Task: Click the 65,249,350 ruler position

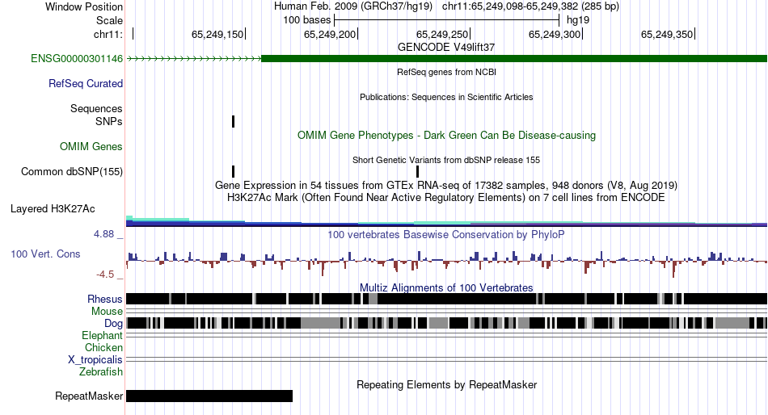Action: click(x=667, y=34)
